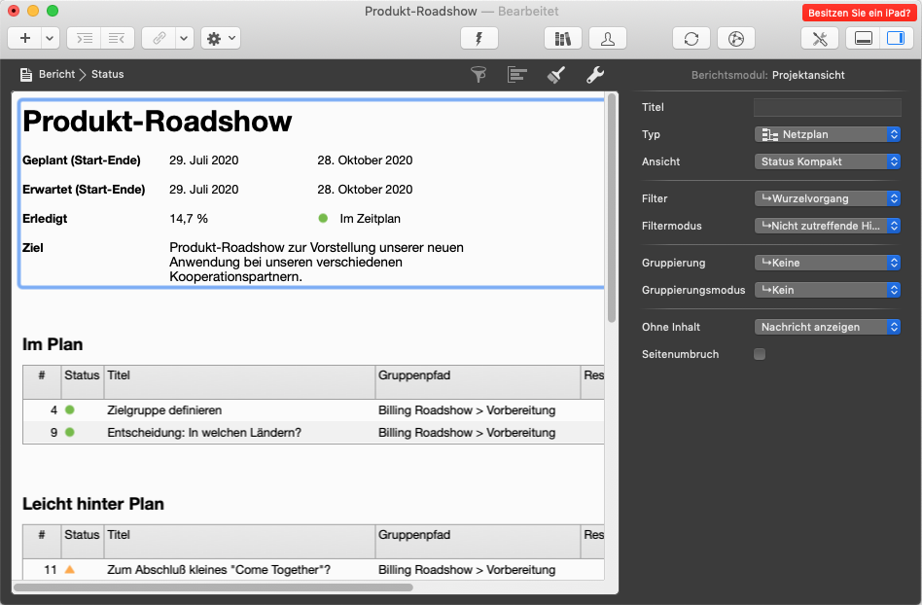Open the filter funnel icon above the report
The image size is (922, 605).
click(478, 74)
